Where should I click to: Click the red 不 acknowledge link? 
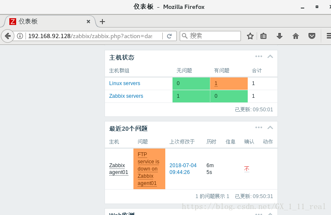coord(246,169)
